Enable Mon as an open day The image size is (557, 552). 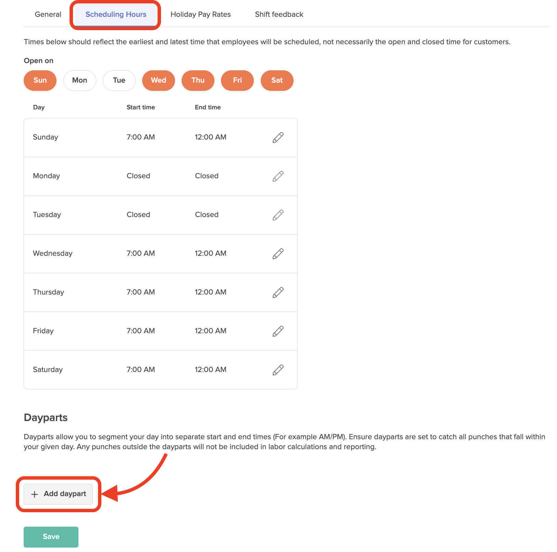click(x=80, y=81)
